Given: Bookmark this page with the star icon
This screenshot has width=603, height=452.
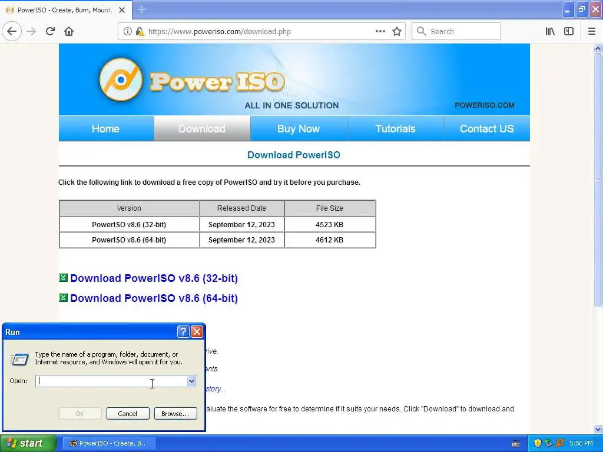Looking at the screenshot, I should (397, 31).
